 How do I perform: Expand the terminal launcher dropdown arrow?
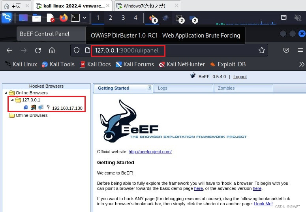(84, 18)
